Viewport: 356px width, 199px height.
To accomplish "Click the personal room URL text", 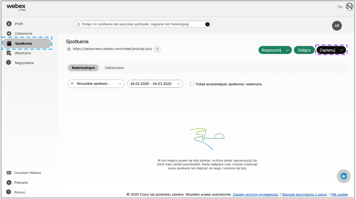I will tap(113, 49).
